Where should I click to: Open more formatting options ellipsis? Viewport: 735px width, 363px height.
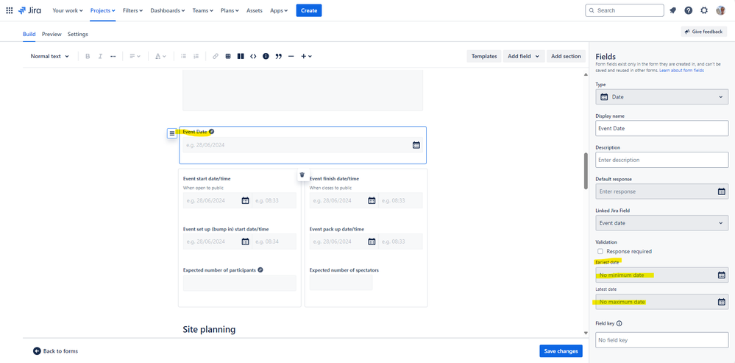click(113, 56)
